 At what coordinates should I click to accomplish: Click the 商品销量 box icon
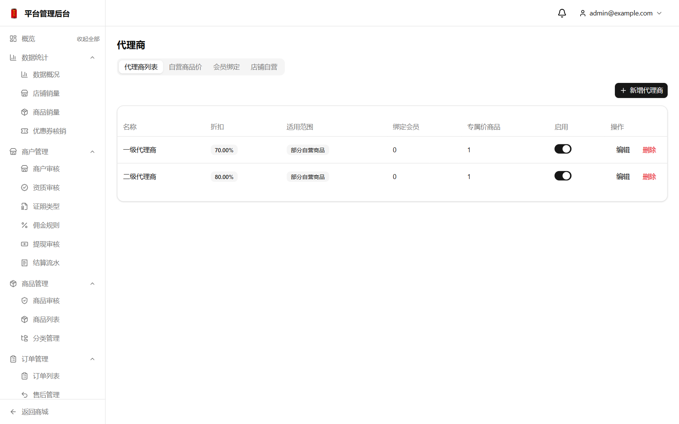(25, 112)
